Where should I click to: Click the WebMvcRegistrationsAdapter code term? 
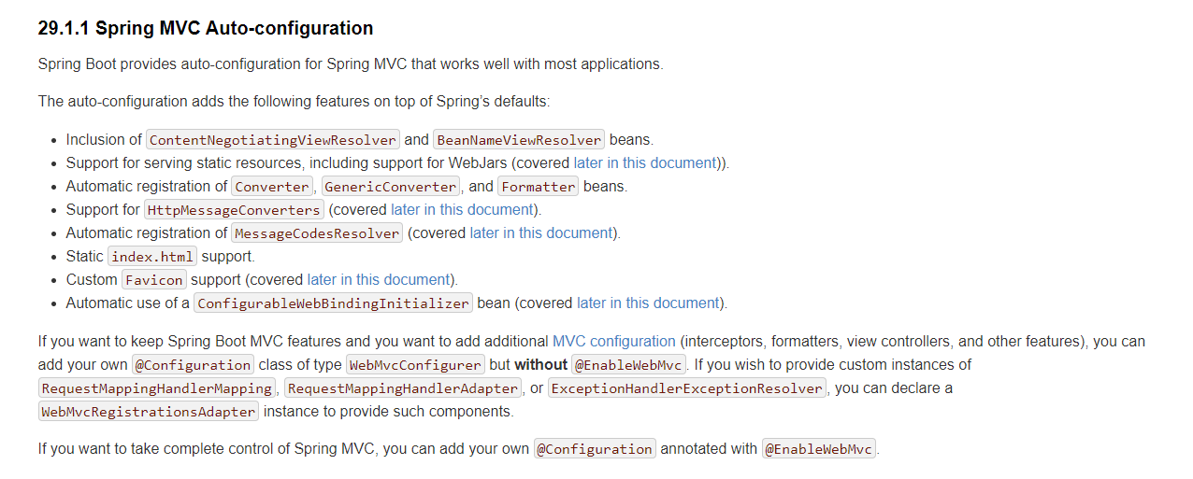[149, 412]
